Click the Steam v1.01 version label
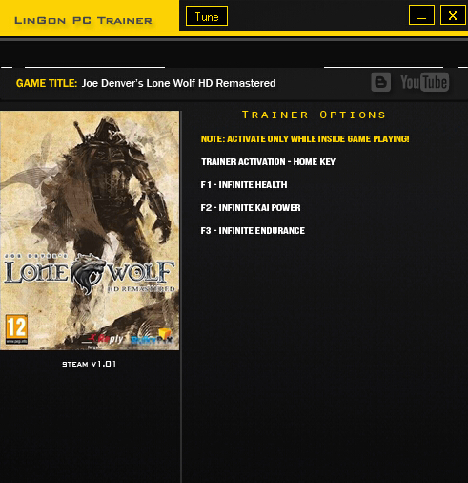 pos(90,364)
